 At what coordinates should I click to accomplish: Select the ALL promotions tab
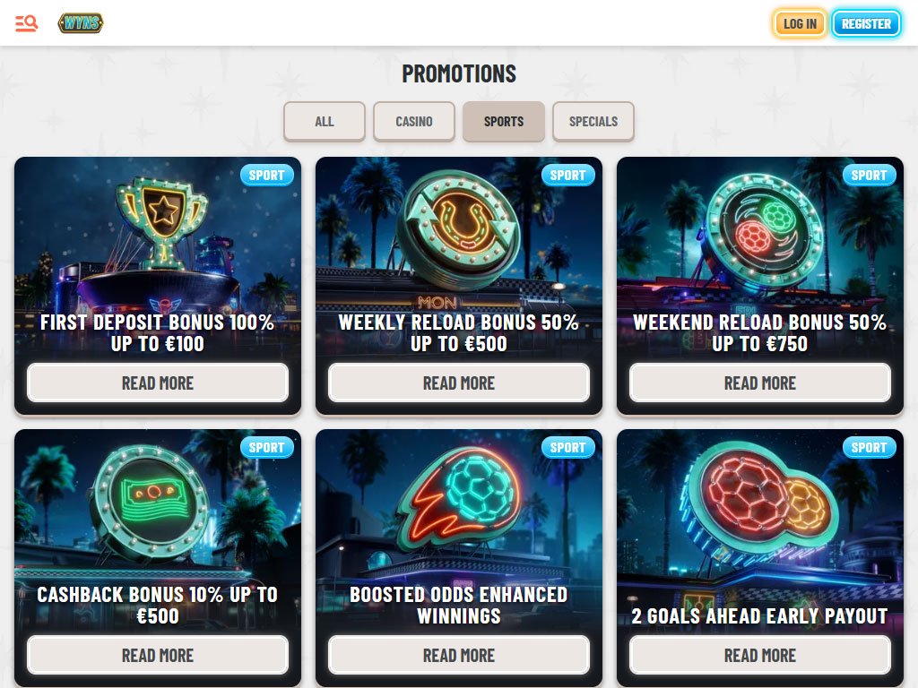325,122
